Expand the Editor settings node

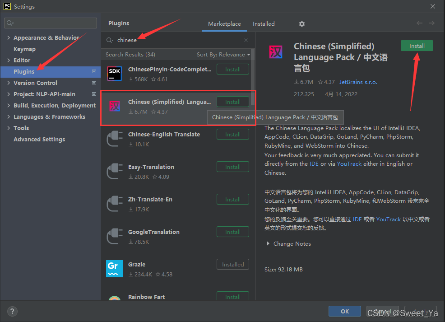tap(9, 60)
